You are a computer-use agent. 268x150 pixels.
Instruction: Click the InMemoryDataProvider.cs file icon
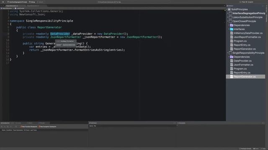click(232, 33)
